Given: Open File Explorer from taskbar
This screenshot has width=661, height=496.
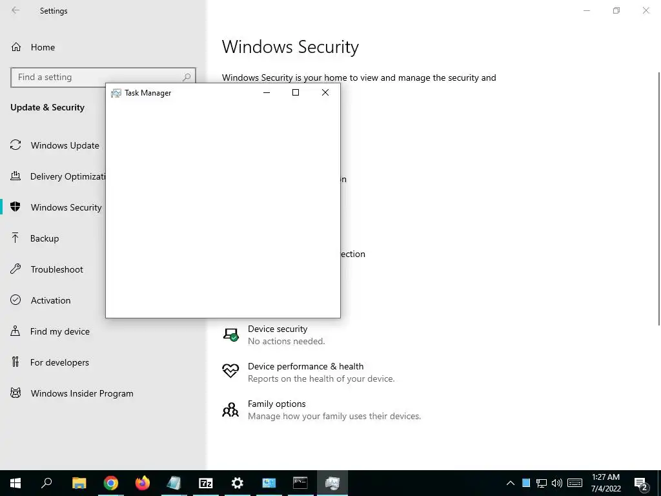Looking at the screenshot, I should 79,483.
